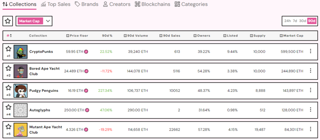Open the Bored Ape Yacht Club thumbnail
The image size is (320, 140).
(x=20, y=71)
